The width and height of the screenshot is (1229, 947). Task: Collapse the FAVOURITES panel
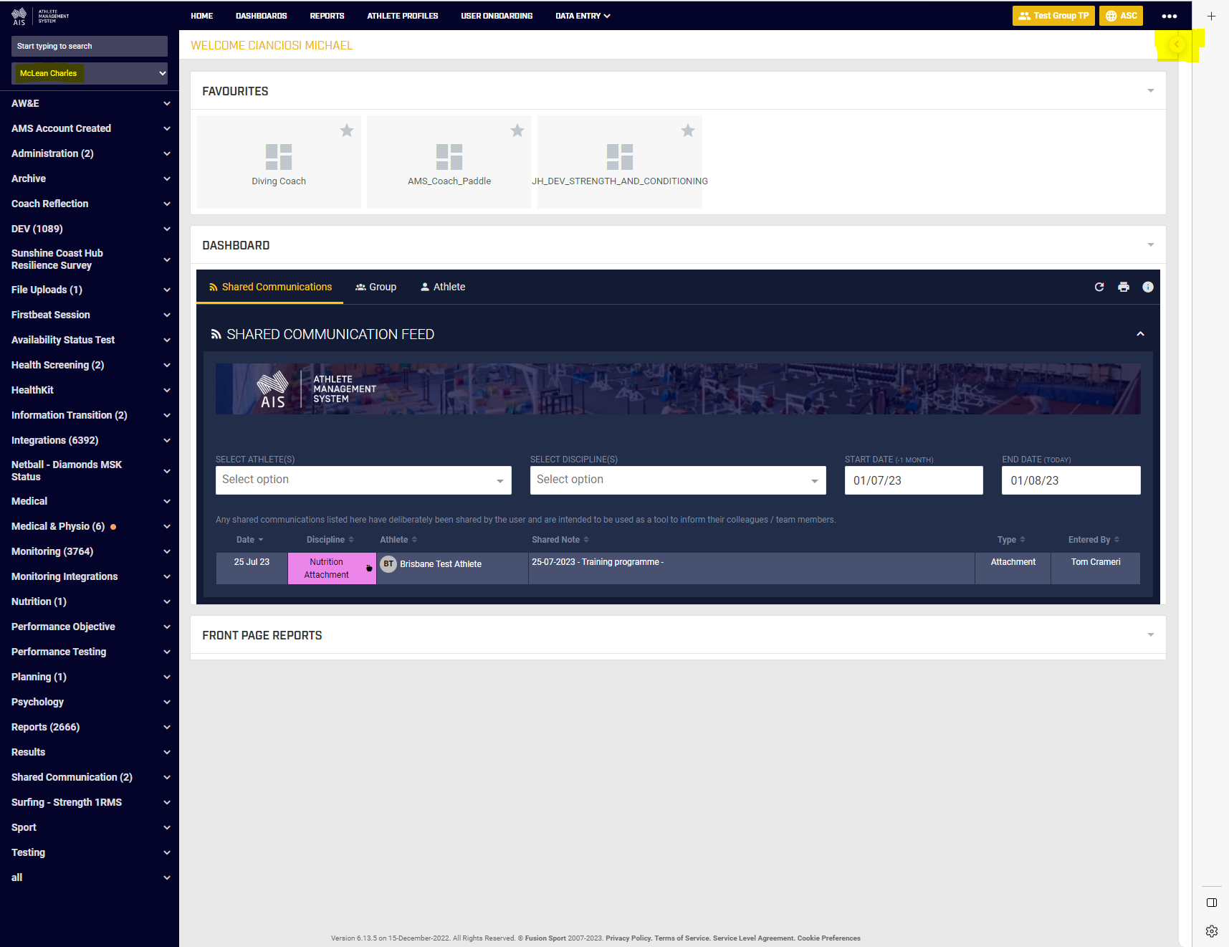(x=1150, y=91)
